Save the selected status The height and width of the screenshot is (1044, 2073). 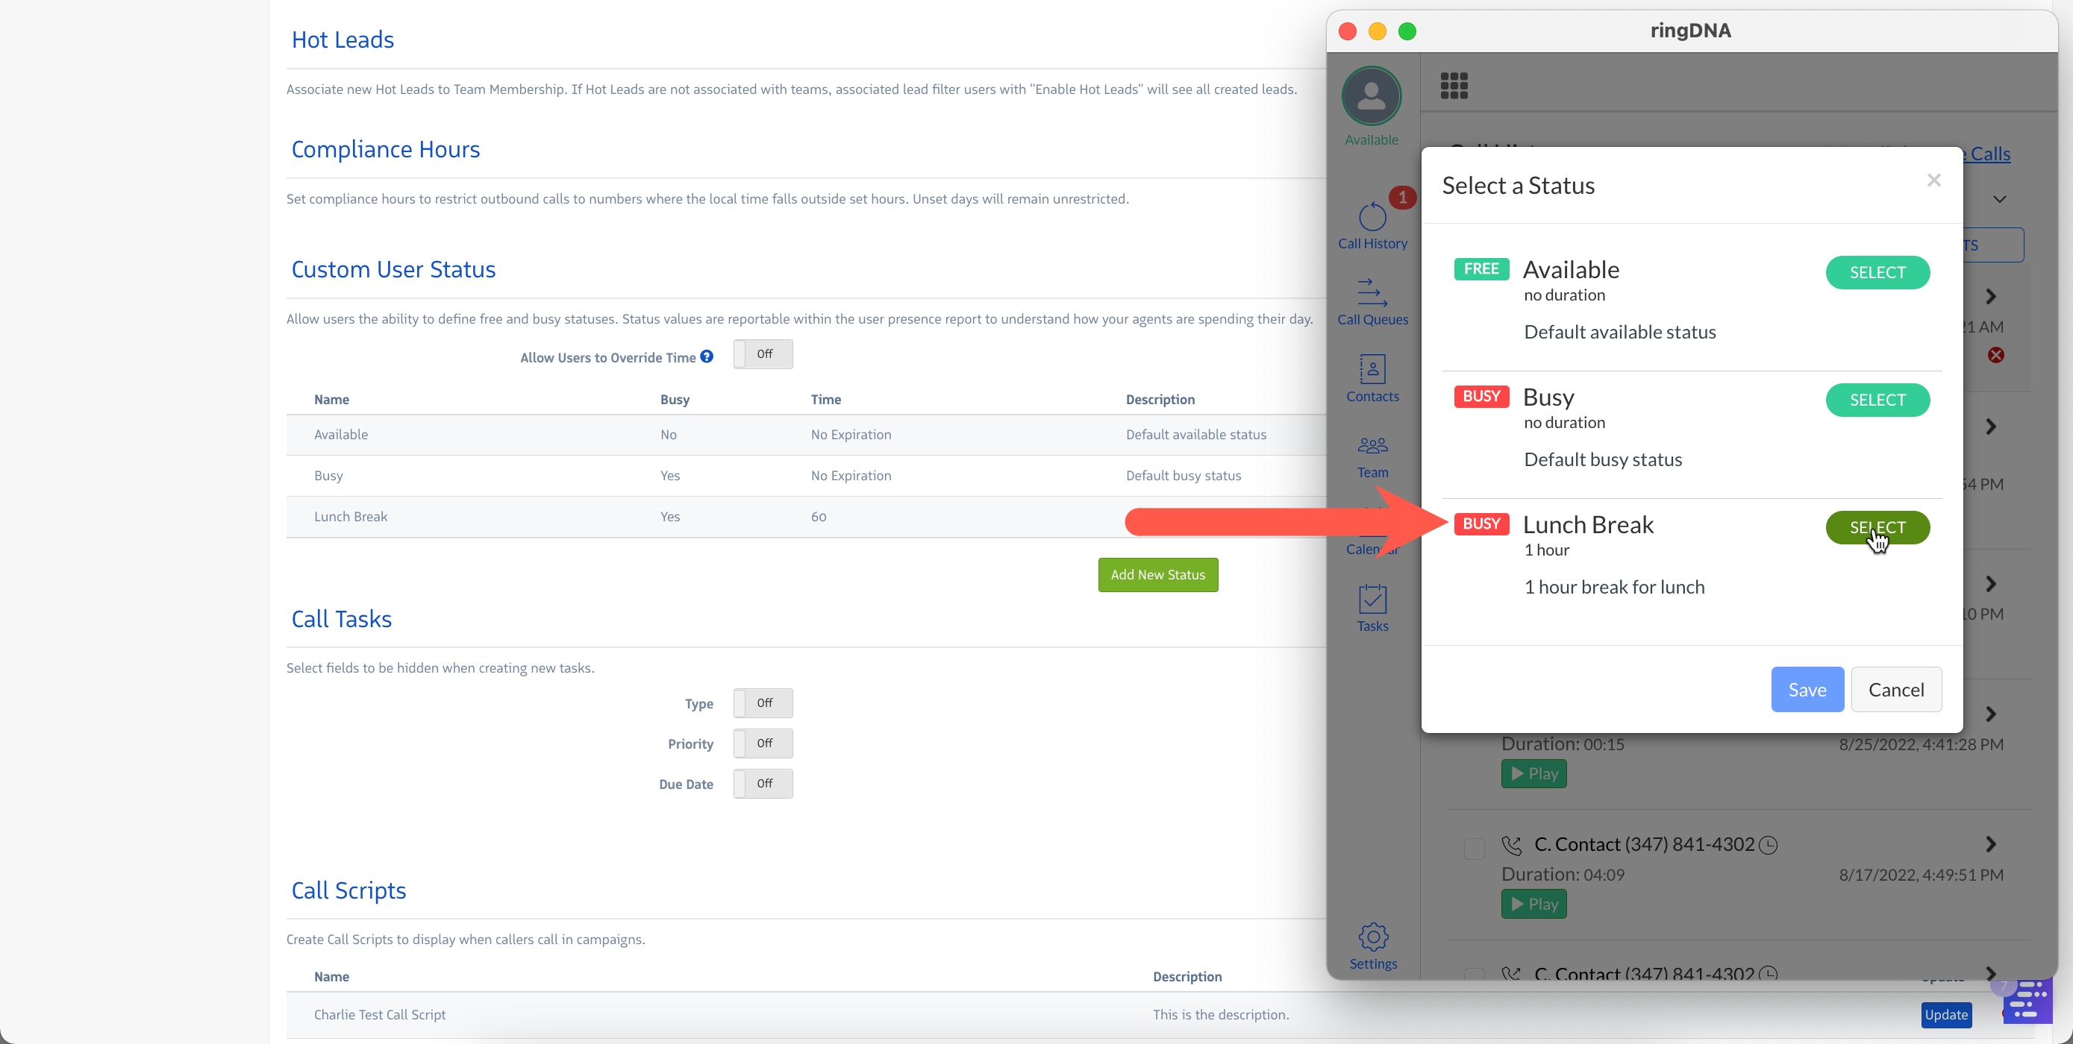1807,689
